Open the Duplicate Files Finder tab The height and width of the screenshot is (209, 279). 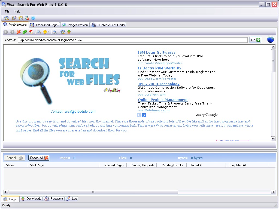pyautogui.click(x=108, y=25)
